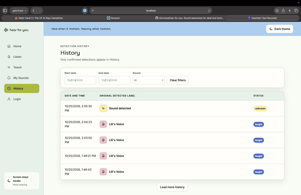Screen dimensions: 301x195
Task: Click taught badge in the 1:48:01 PM row
Action: coord(258,156)
